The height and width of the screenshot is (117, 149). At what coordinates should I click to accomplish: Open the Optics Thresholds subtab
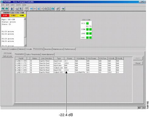33,55
